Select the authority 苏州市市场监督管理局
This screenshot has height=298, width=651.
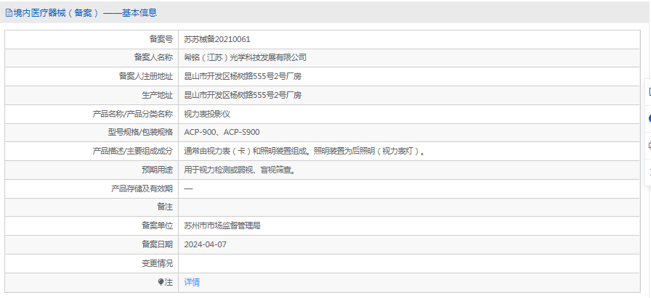tap(222, 226)
